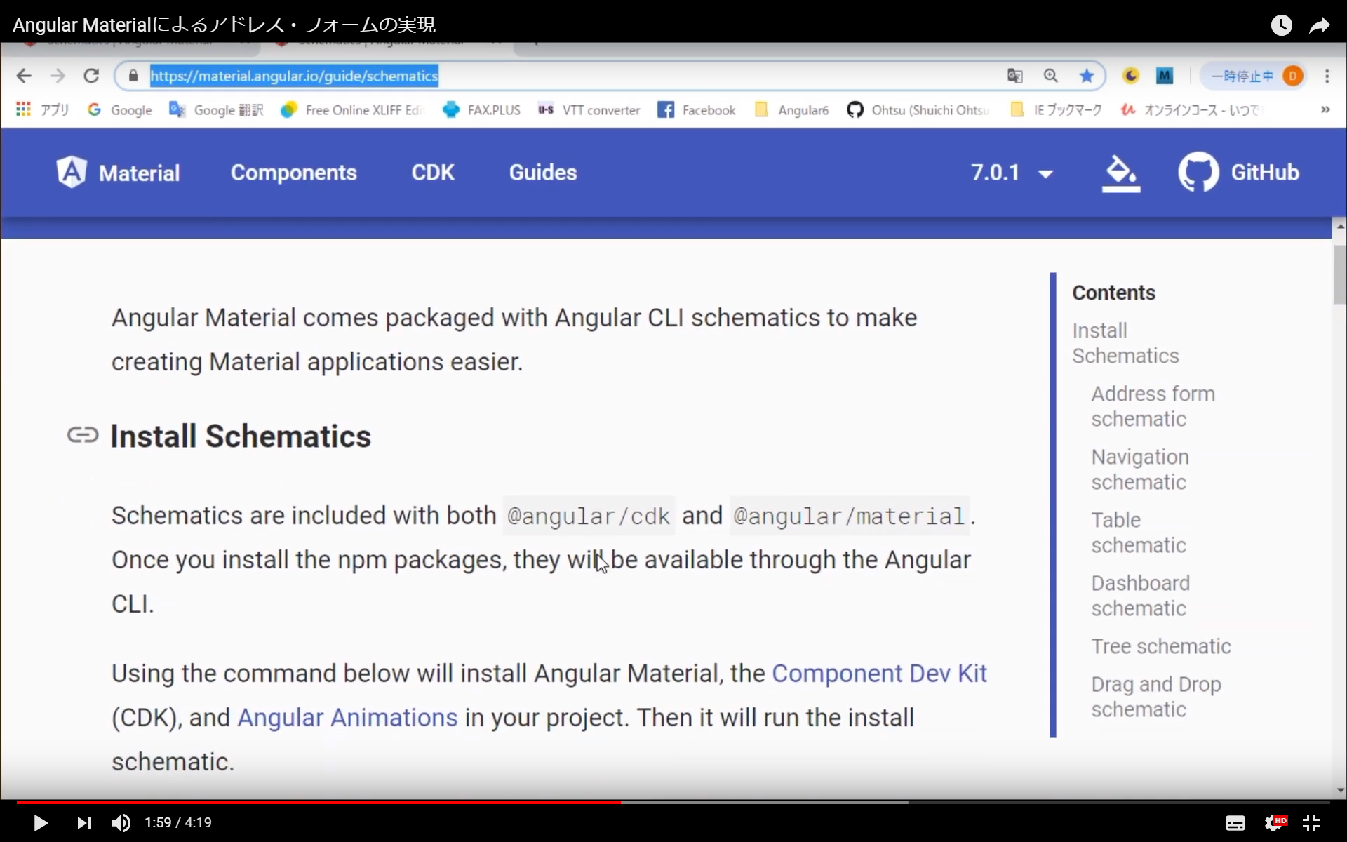Show more bookmarks chevron

1325,109
